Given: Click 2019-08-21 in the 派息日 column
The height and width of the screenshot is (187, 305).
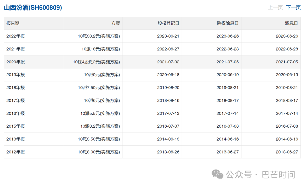Looking at the screenshot, I should (x=287, y=88).
